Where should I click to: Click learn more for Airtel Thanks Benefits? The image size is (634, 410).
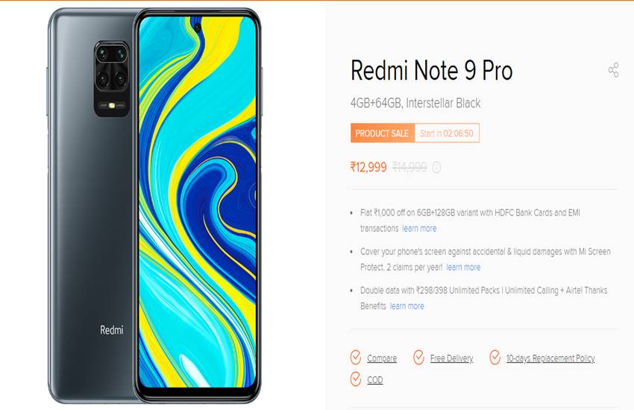pyautogui.click(x=407, y=306)
